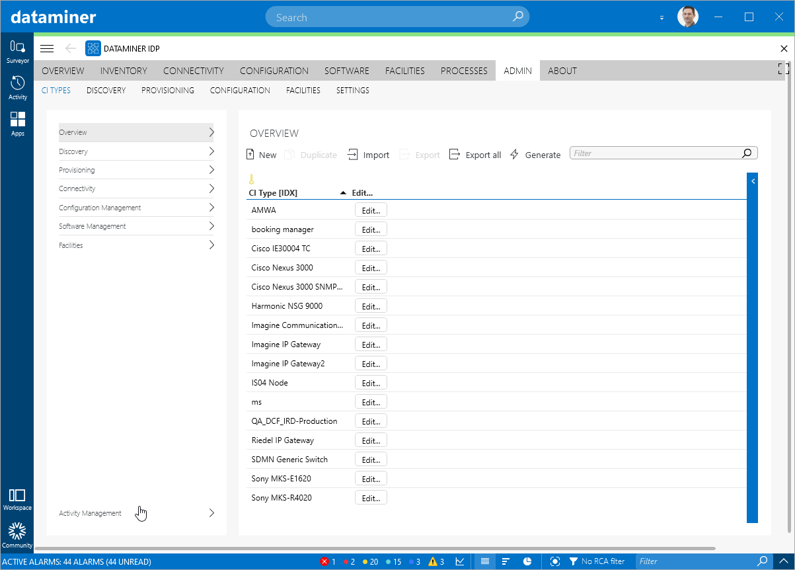
Task: Expand Software Management in left pane
Action: point(137,226)
